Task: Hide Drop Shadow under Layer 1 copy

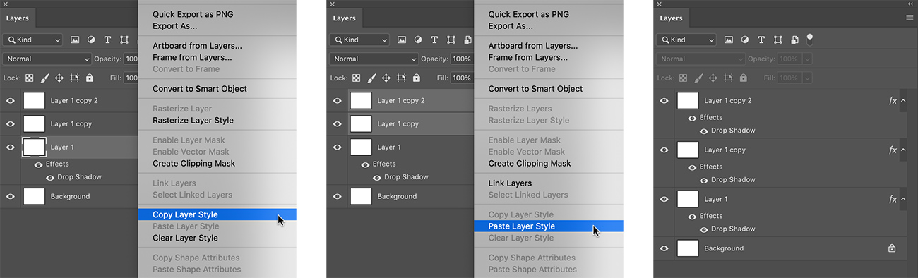Action: [x=703, y=180]
